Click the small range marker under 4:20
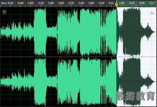 coord(136,5)
